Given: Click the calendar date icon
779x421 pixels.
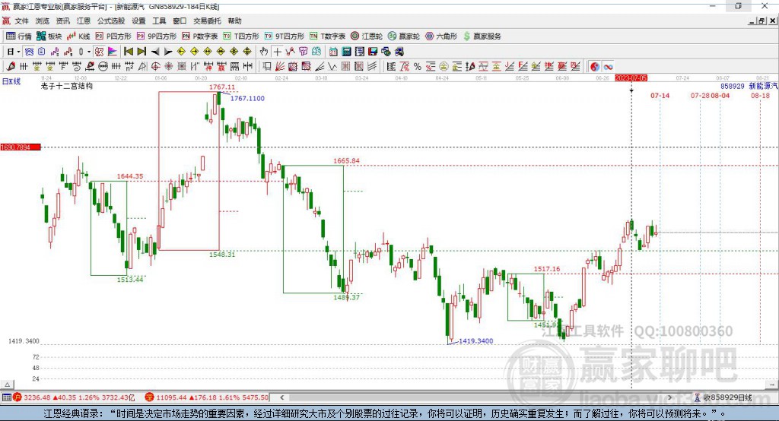Looking at the screenshot, I should (x=333, y=52).
